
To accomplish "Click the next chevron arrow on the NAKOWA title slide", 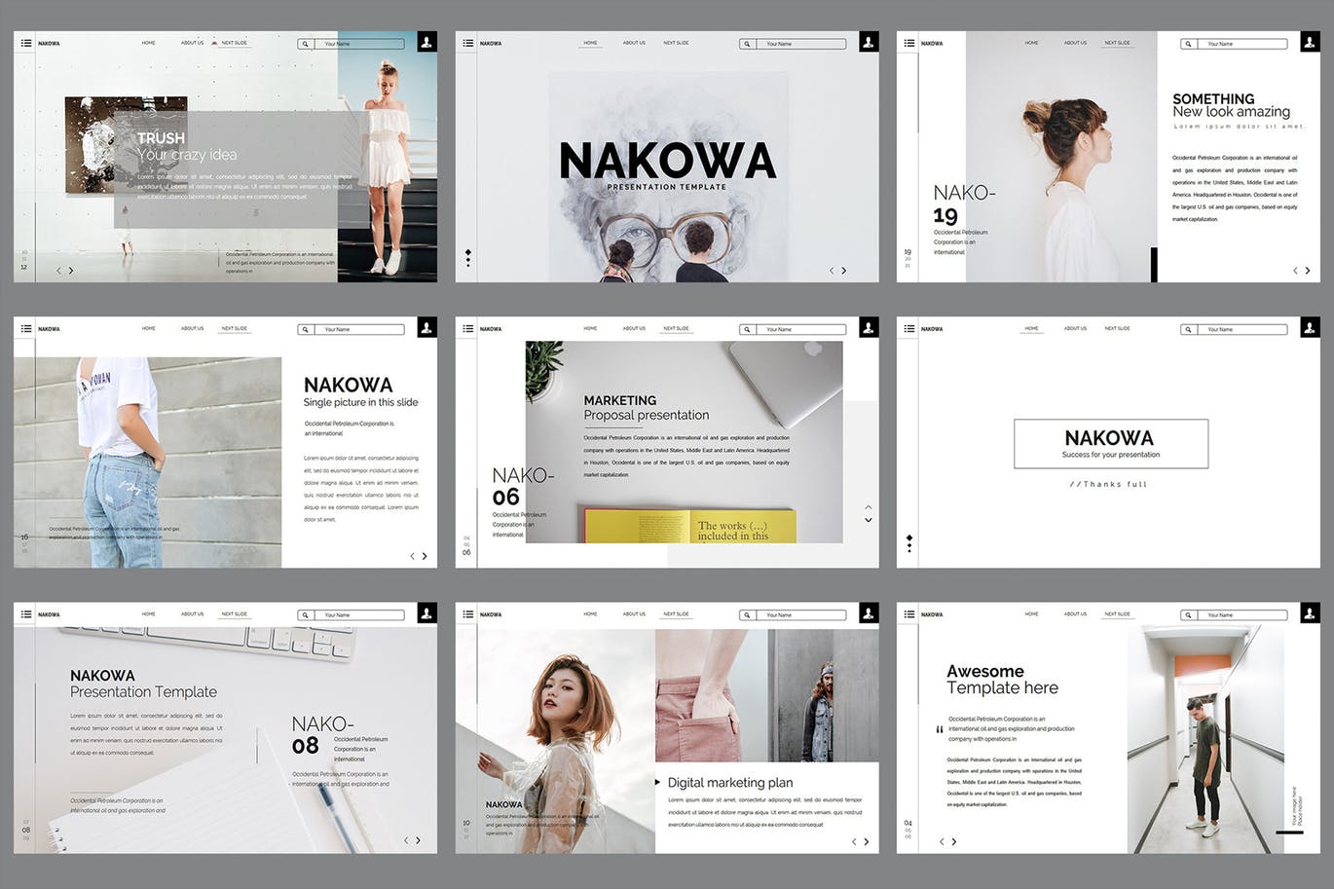I will point(843,273).
